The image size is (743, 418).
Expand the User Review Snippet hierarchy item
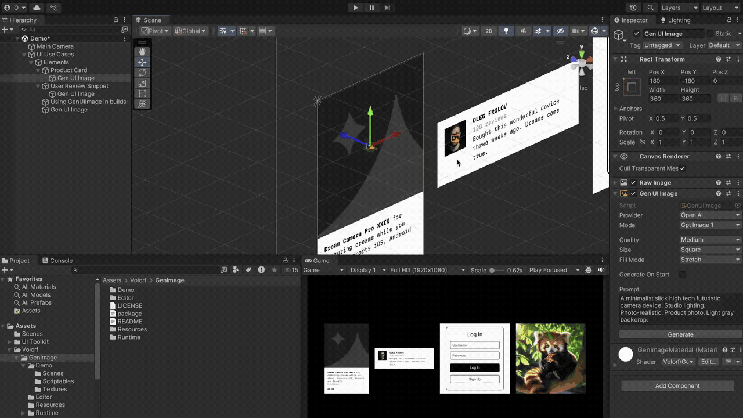[39, 85]
